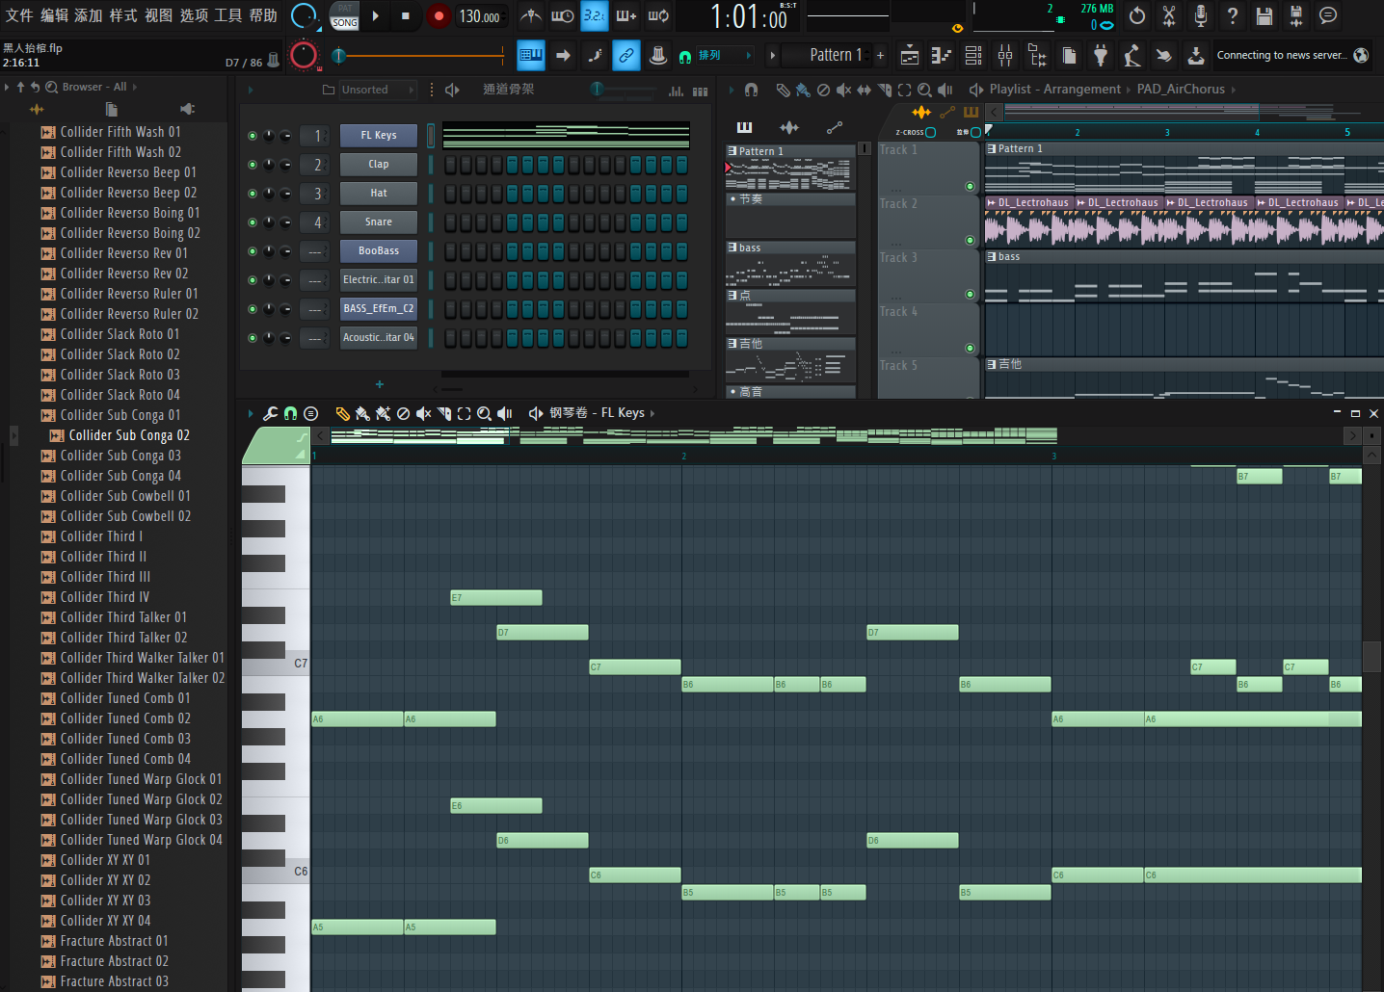The width and height of the screenshot is (1384, 992).
Task: Select Collider Sub Cowbell 01 sample
Action: coord(125,496)
